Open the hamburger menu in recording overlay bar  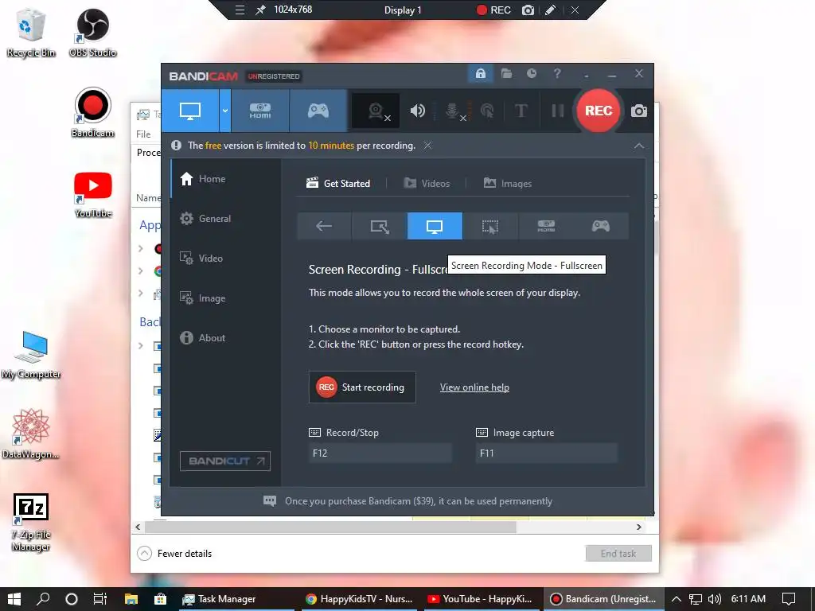[x=240, y=10]
